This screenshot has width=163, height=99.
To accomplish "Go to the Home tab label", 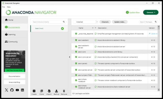I will 11,20.
